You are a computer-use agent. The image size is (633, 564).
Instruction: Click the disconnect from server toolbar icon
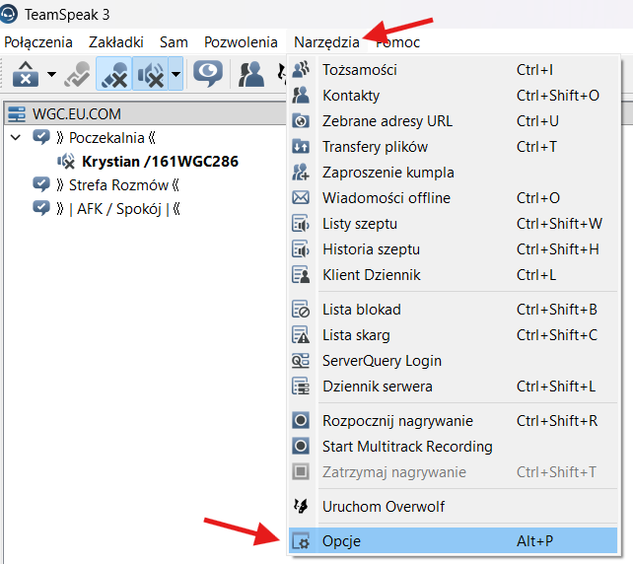[25, 74]
